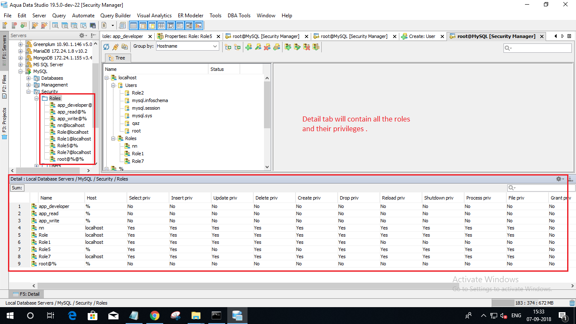Click the Status column header in tree
This screenshot has height=324, width=576.
[x=224, y=69]
